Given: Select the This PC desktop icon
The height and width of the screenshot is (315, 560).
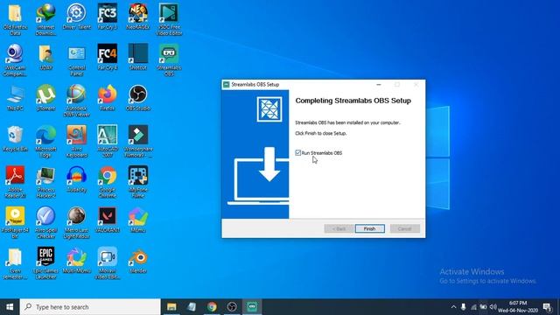Looking at the screenshot, I should [x=15, y=97].
